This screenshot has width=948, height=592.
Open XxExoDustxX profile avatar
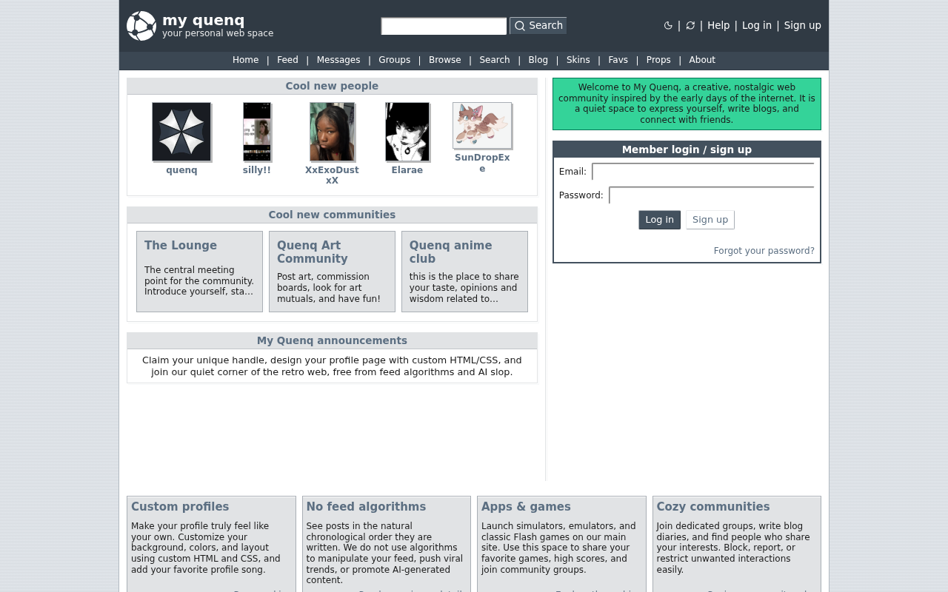click(332, 132)
